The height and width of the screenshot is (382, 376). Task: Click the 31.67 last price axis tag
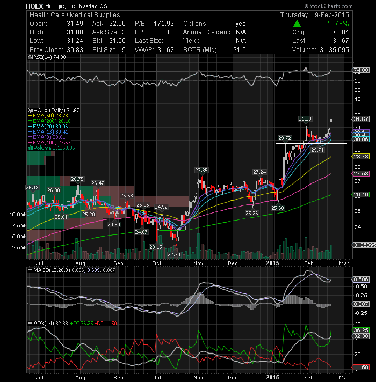[361, 119]
